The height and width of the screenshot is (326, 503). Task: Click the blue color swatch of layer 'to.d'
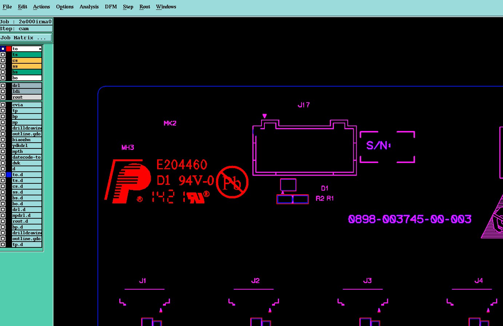[x=9, y=175]
